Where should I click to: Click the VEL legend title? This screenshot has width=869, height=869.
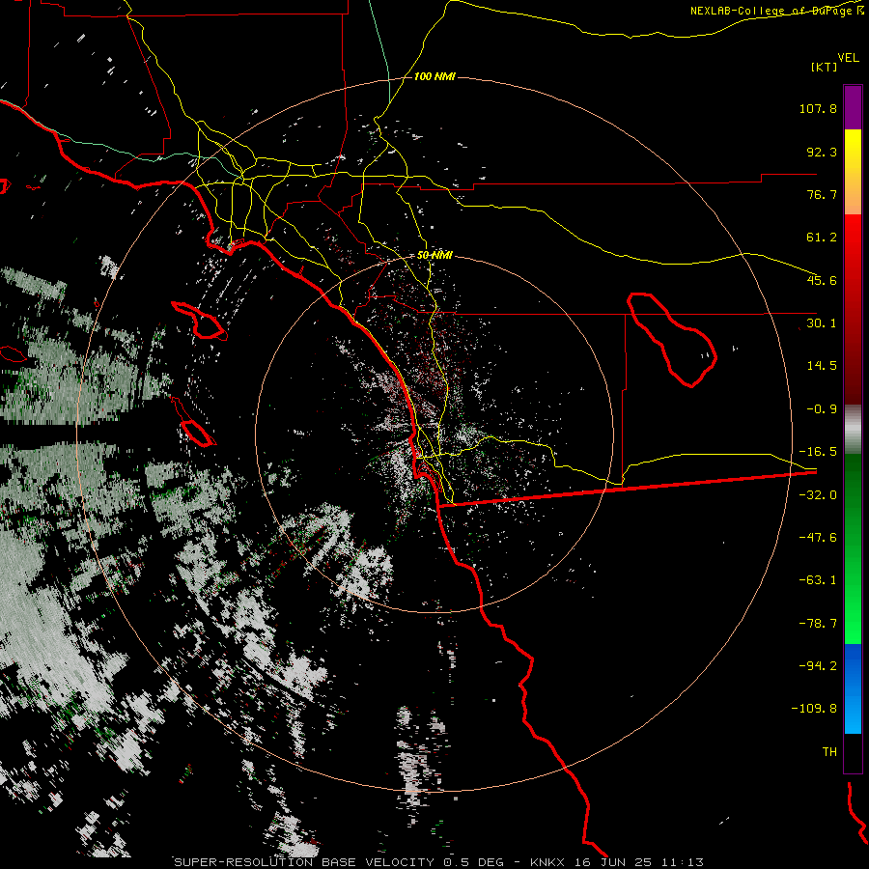[848, 58]
